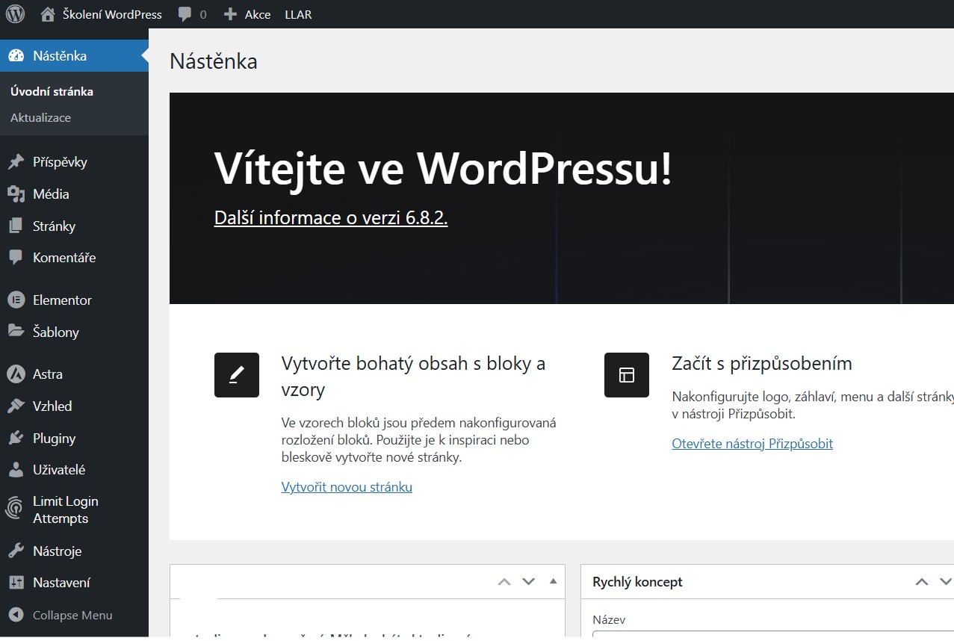Open Aktualizace from the Nástěnka submenu
This screenshot has height=641, width=954.
(x=41, y=117)
